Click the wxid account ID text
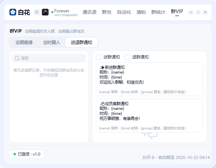The width and height of the screenshot is (216, 168). pyautogui.click(x=66, y=15)
